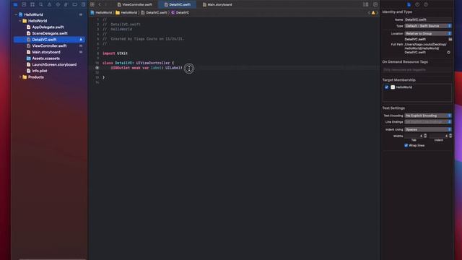Click 'import UIKit' code line
The width and height of the screenshot is (462, 260).
(x=115, y=53)
